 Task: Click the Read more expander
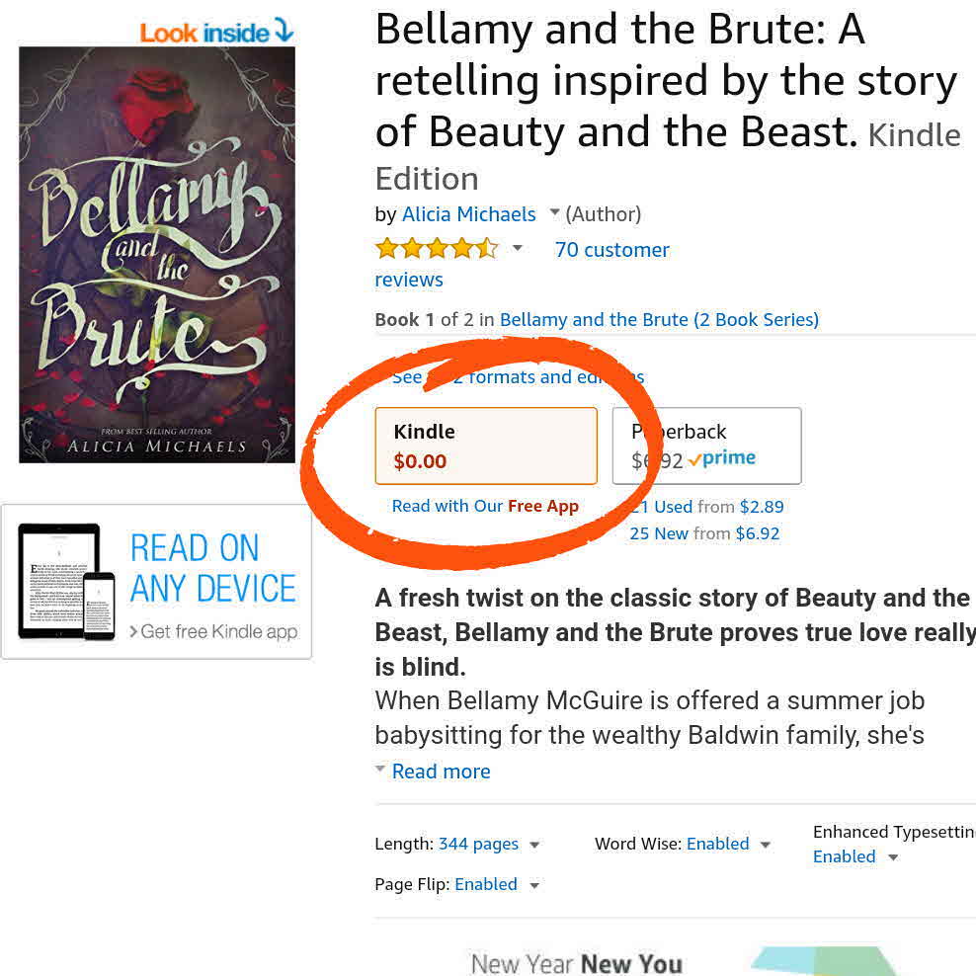(441, 772)
